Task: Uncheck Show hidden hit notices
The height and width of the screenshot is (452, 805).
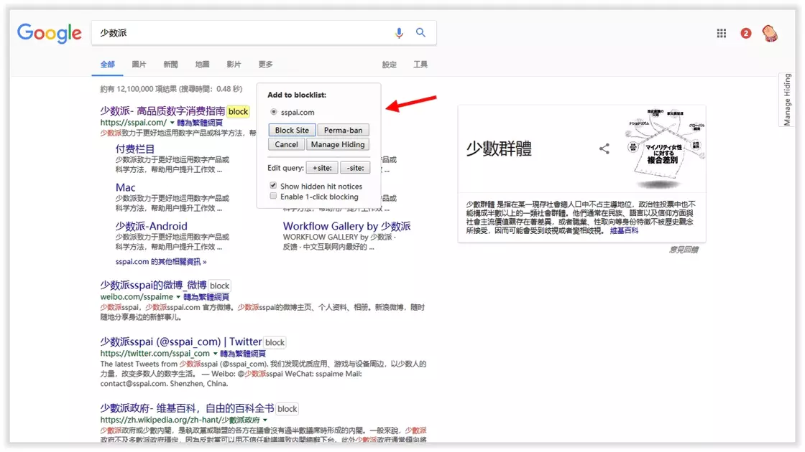Action: 273,186
